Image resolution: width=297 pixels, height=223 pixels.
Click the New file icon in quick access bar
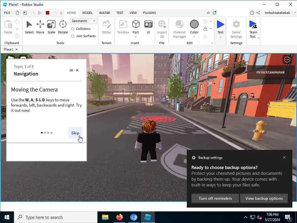pos(17,13)
